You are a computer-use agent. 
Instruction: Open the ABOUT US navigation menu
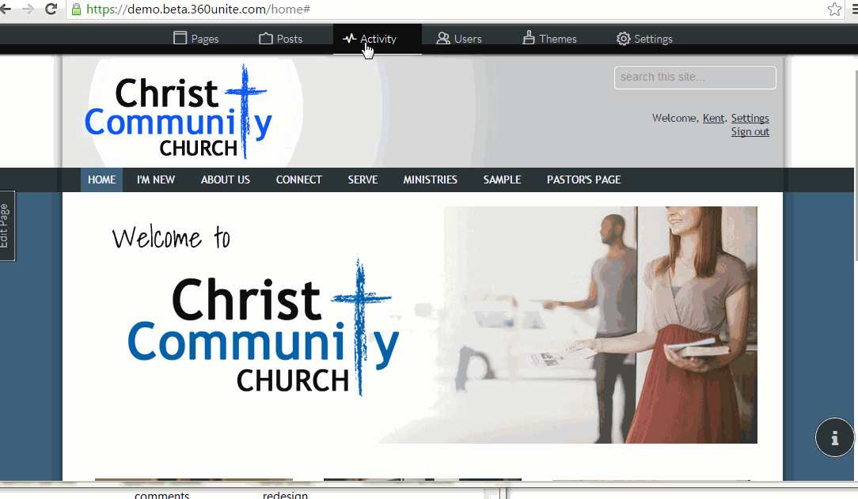225,180
